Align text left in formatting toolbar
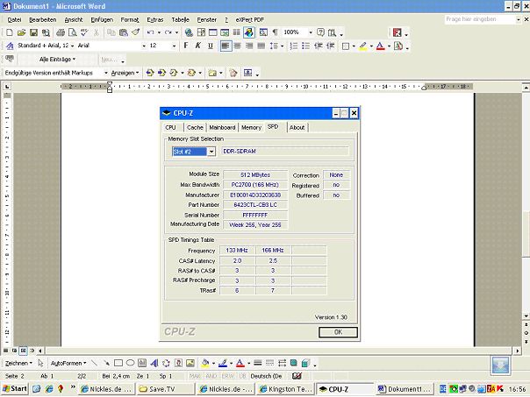This screenshot has width=530, height=397. click(226, 46)
